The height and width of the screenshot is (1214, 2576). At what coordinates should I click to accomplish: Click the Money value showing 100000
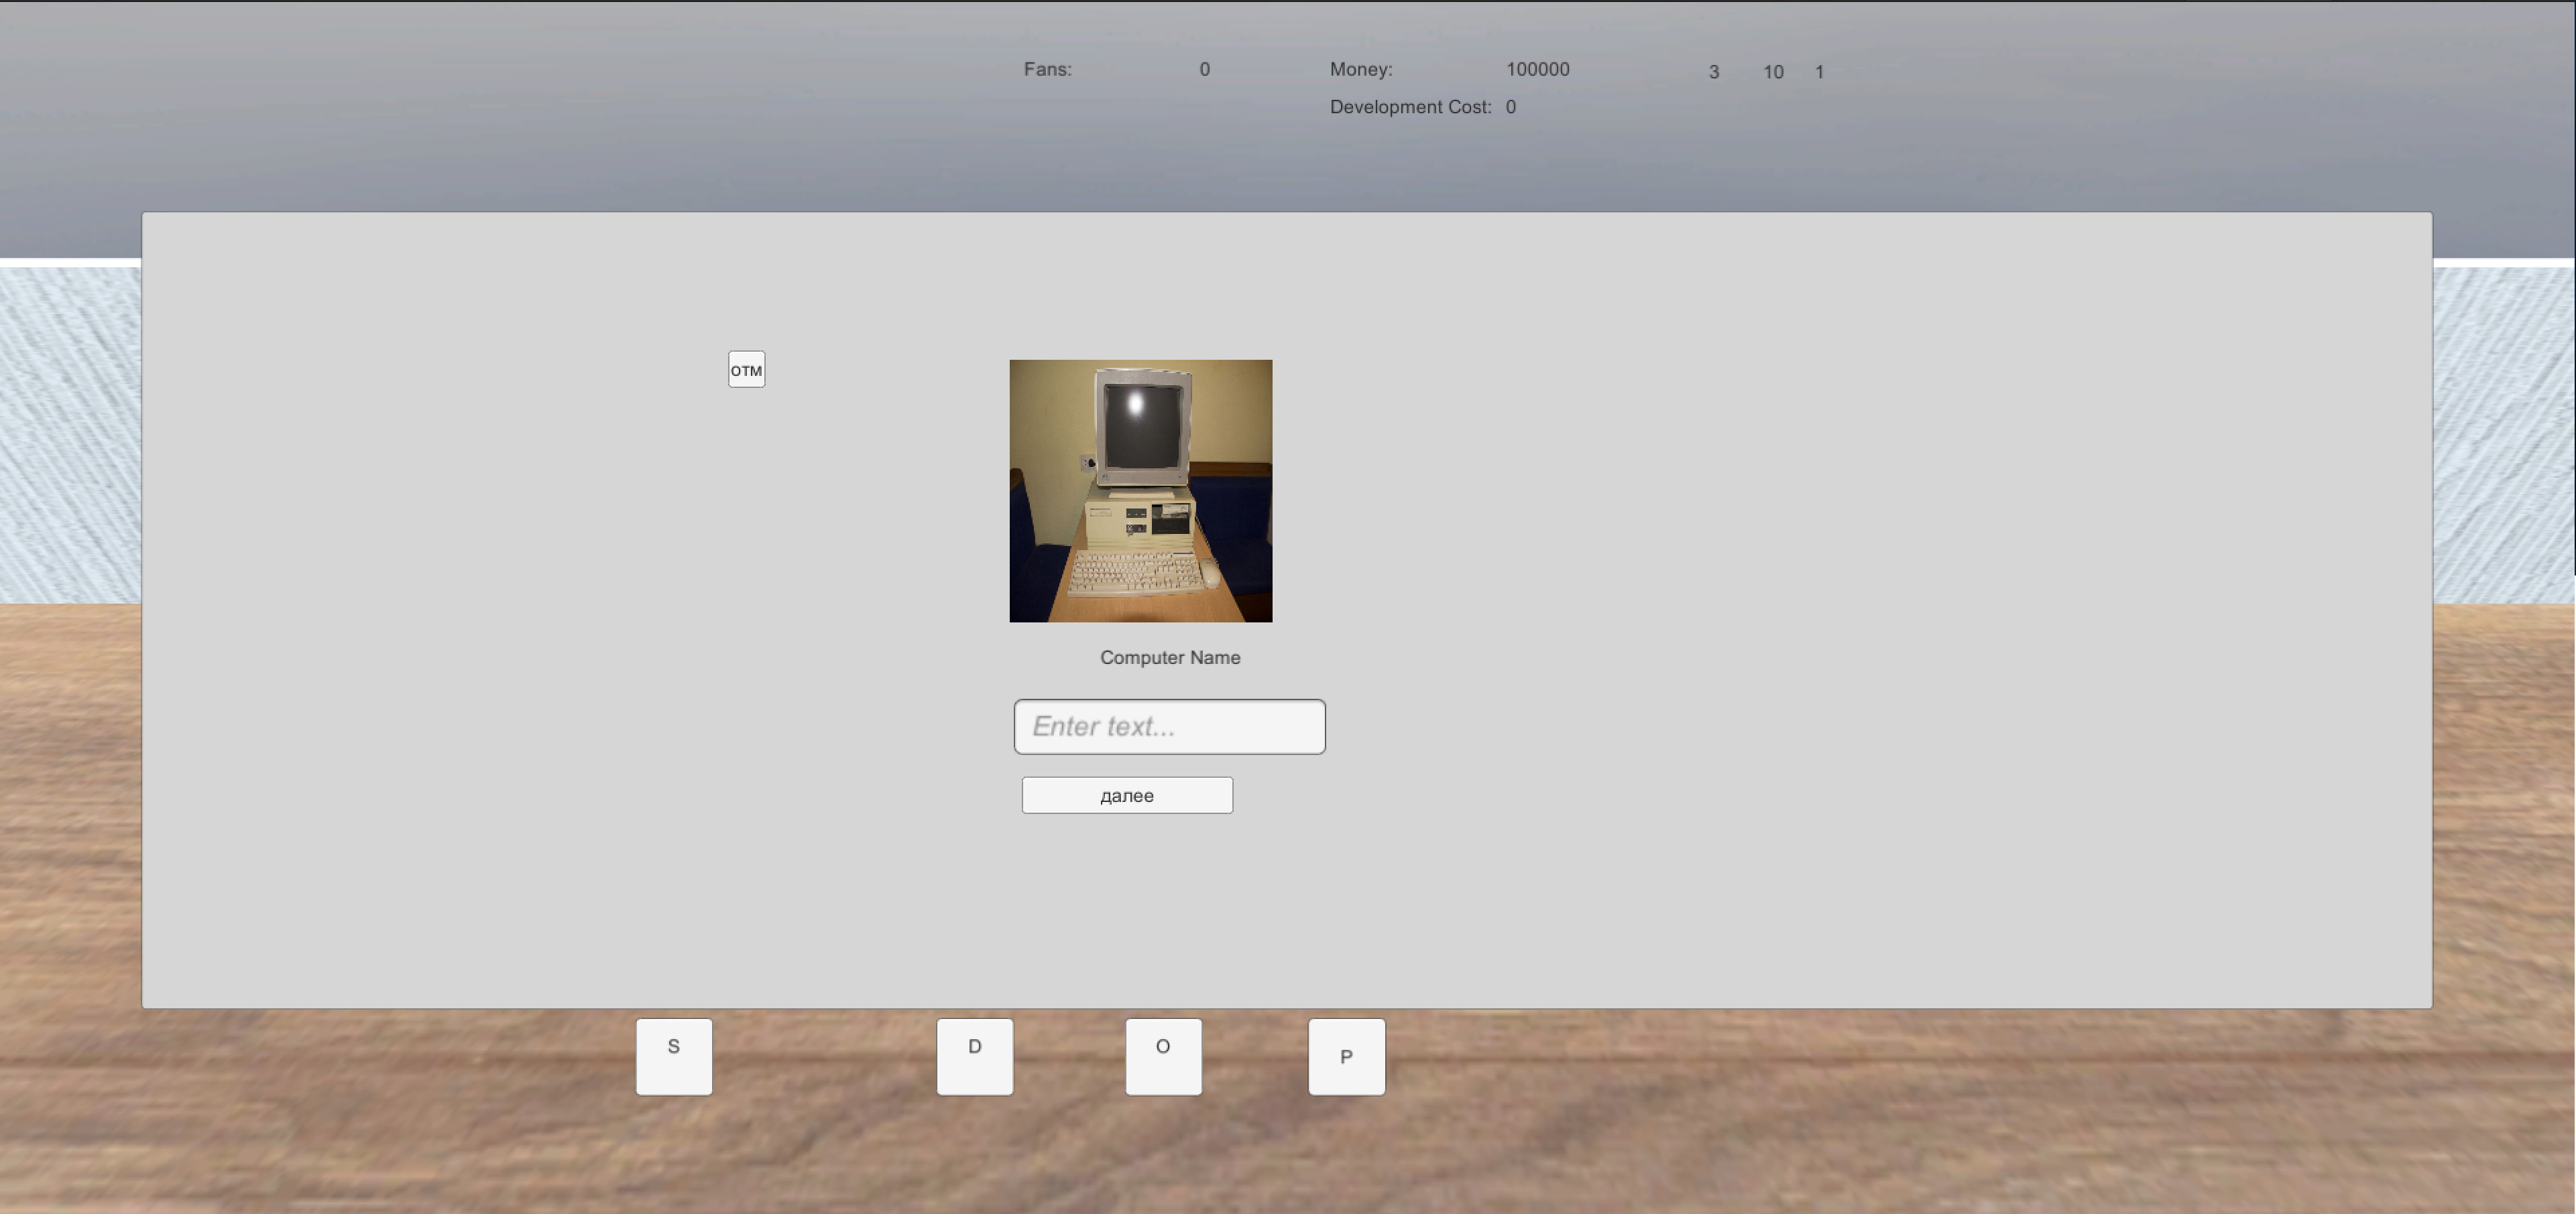pyautogui.click(x=1537, y=69)
